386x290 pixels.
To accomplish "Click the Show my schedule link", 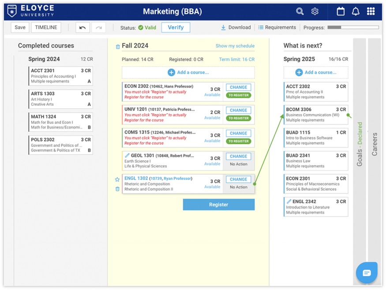I will [235, 46].
